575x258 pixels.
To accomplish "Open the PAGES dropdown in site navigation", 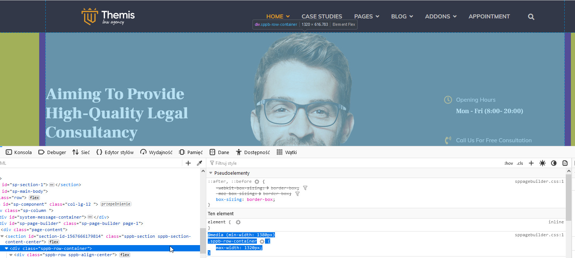I will (x=366, y=17).
